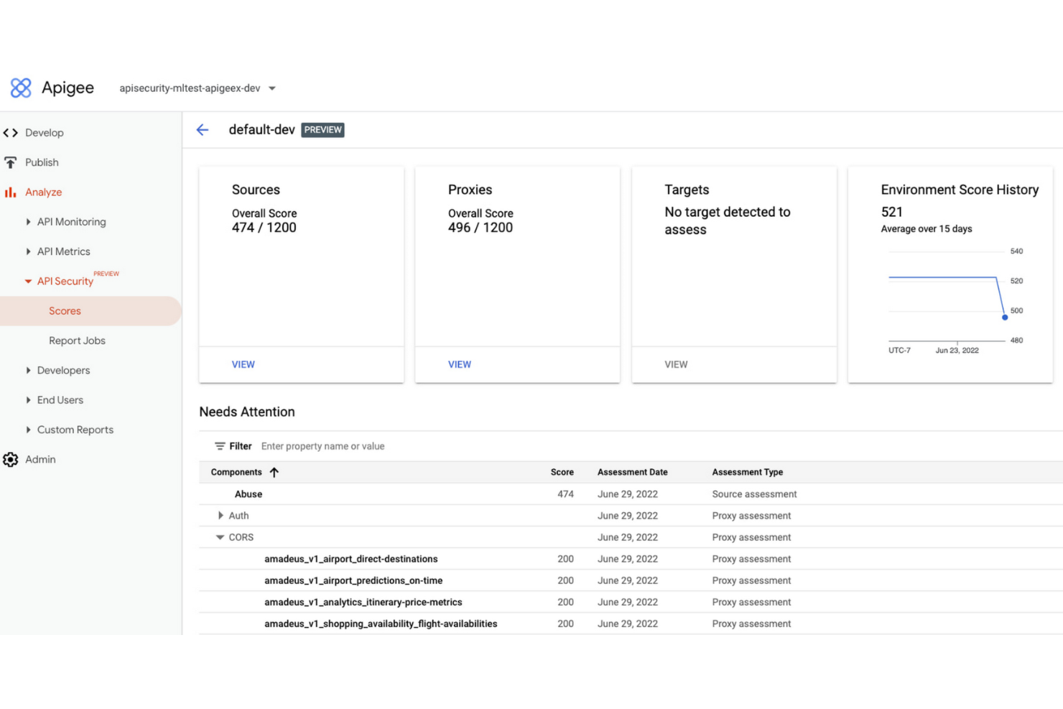Expand the API Metrics menu arrow

pos(28,251)
